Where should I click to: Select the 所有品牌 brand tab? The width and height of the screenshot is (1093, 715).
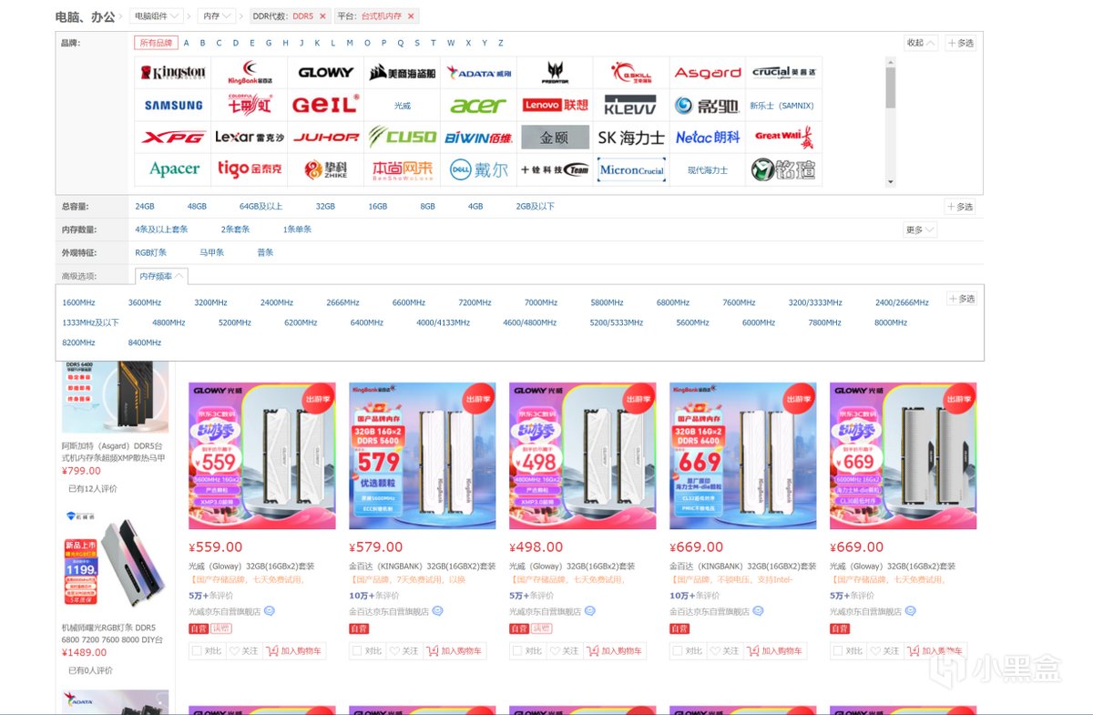click(157, 43)
